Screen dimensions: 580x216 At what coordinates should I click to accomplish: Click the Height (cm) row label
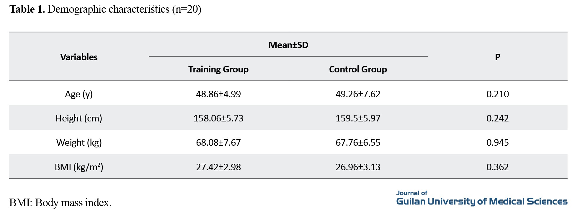79,118
